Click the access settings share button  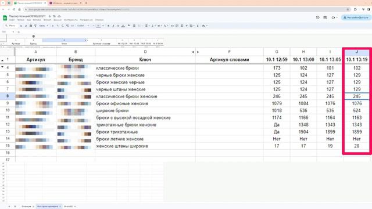tap(356, 17)
